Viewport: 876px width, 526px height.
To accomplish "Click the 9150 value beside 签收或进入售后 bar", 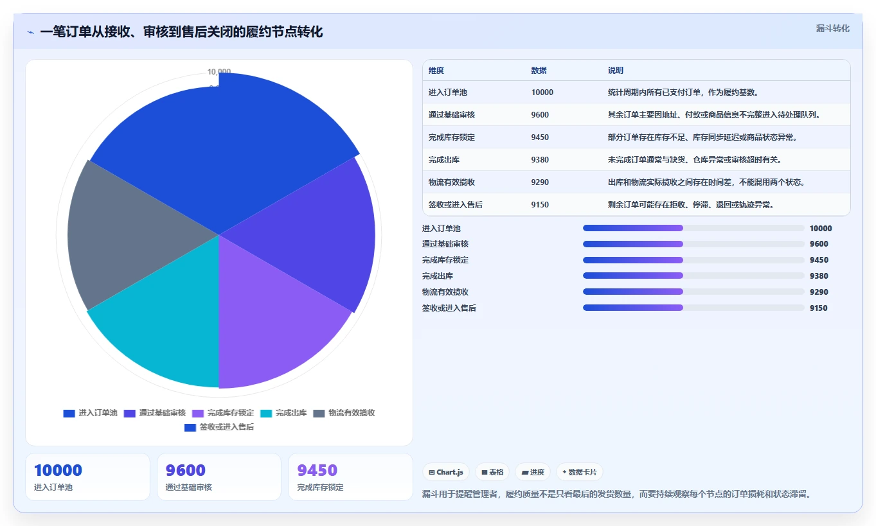I will pos(819,308).
